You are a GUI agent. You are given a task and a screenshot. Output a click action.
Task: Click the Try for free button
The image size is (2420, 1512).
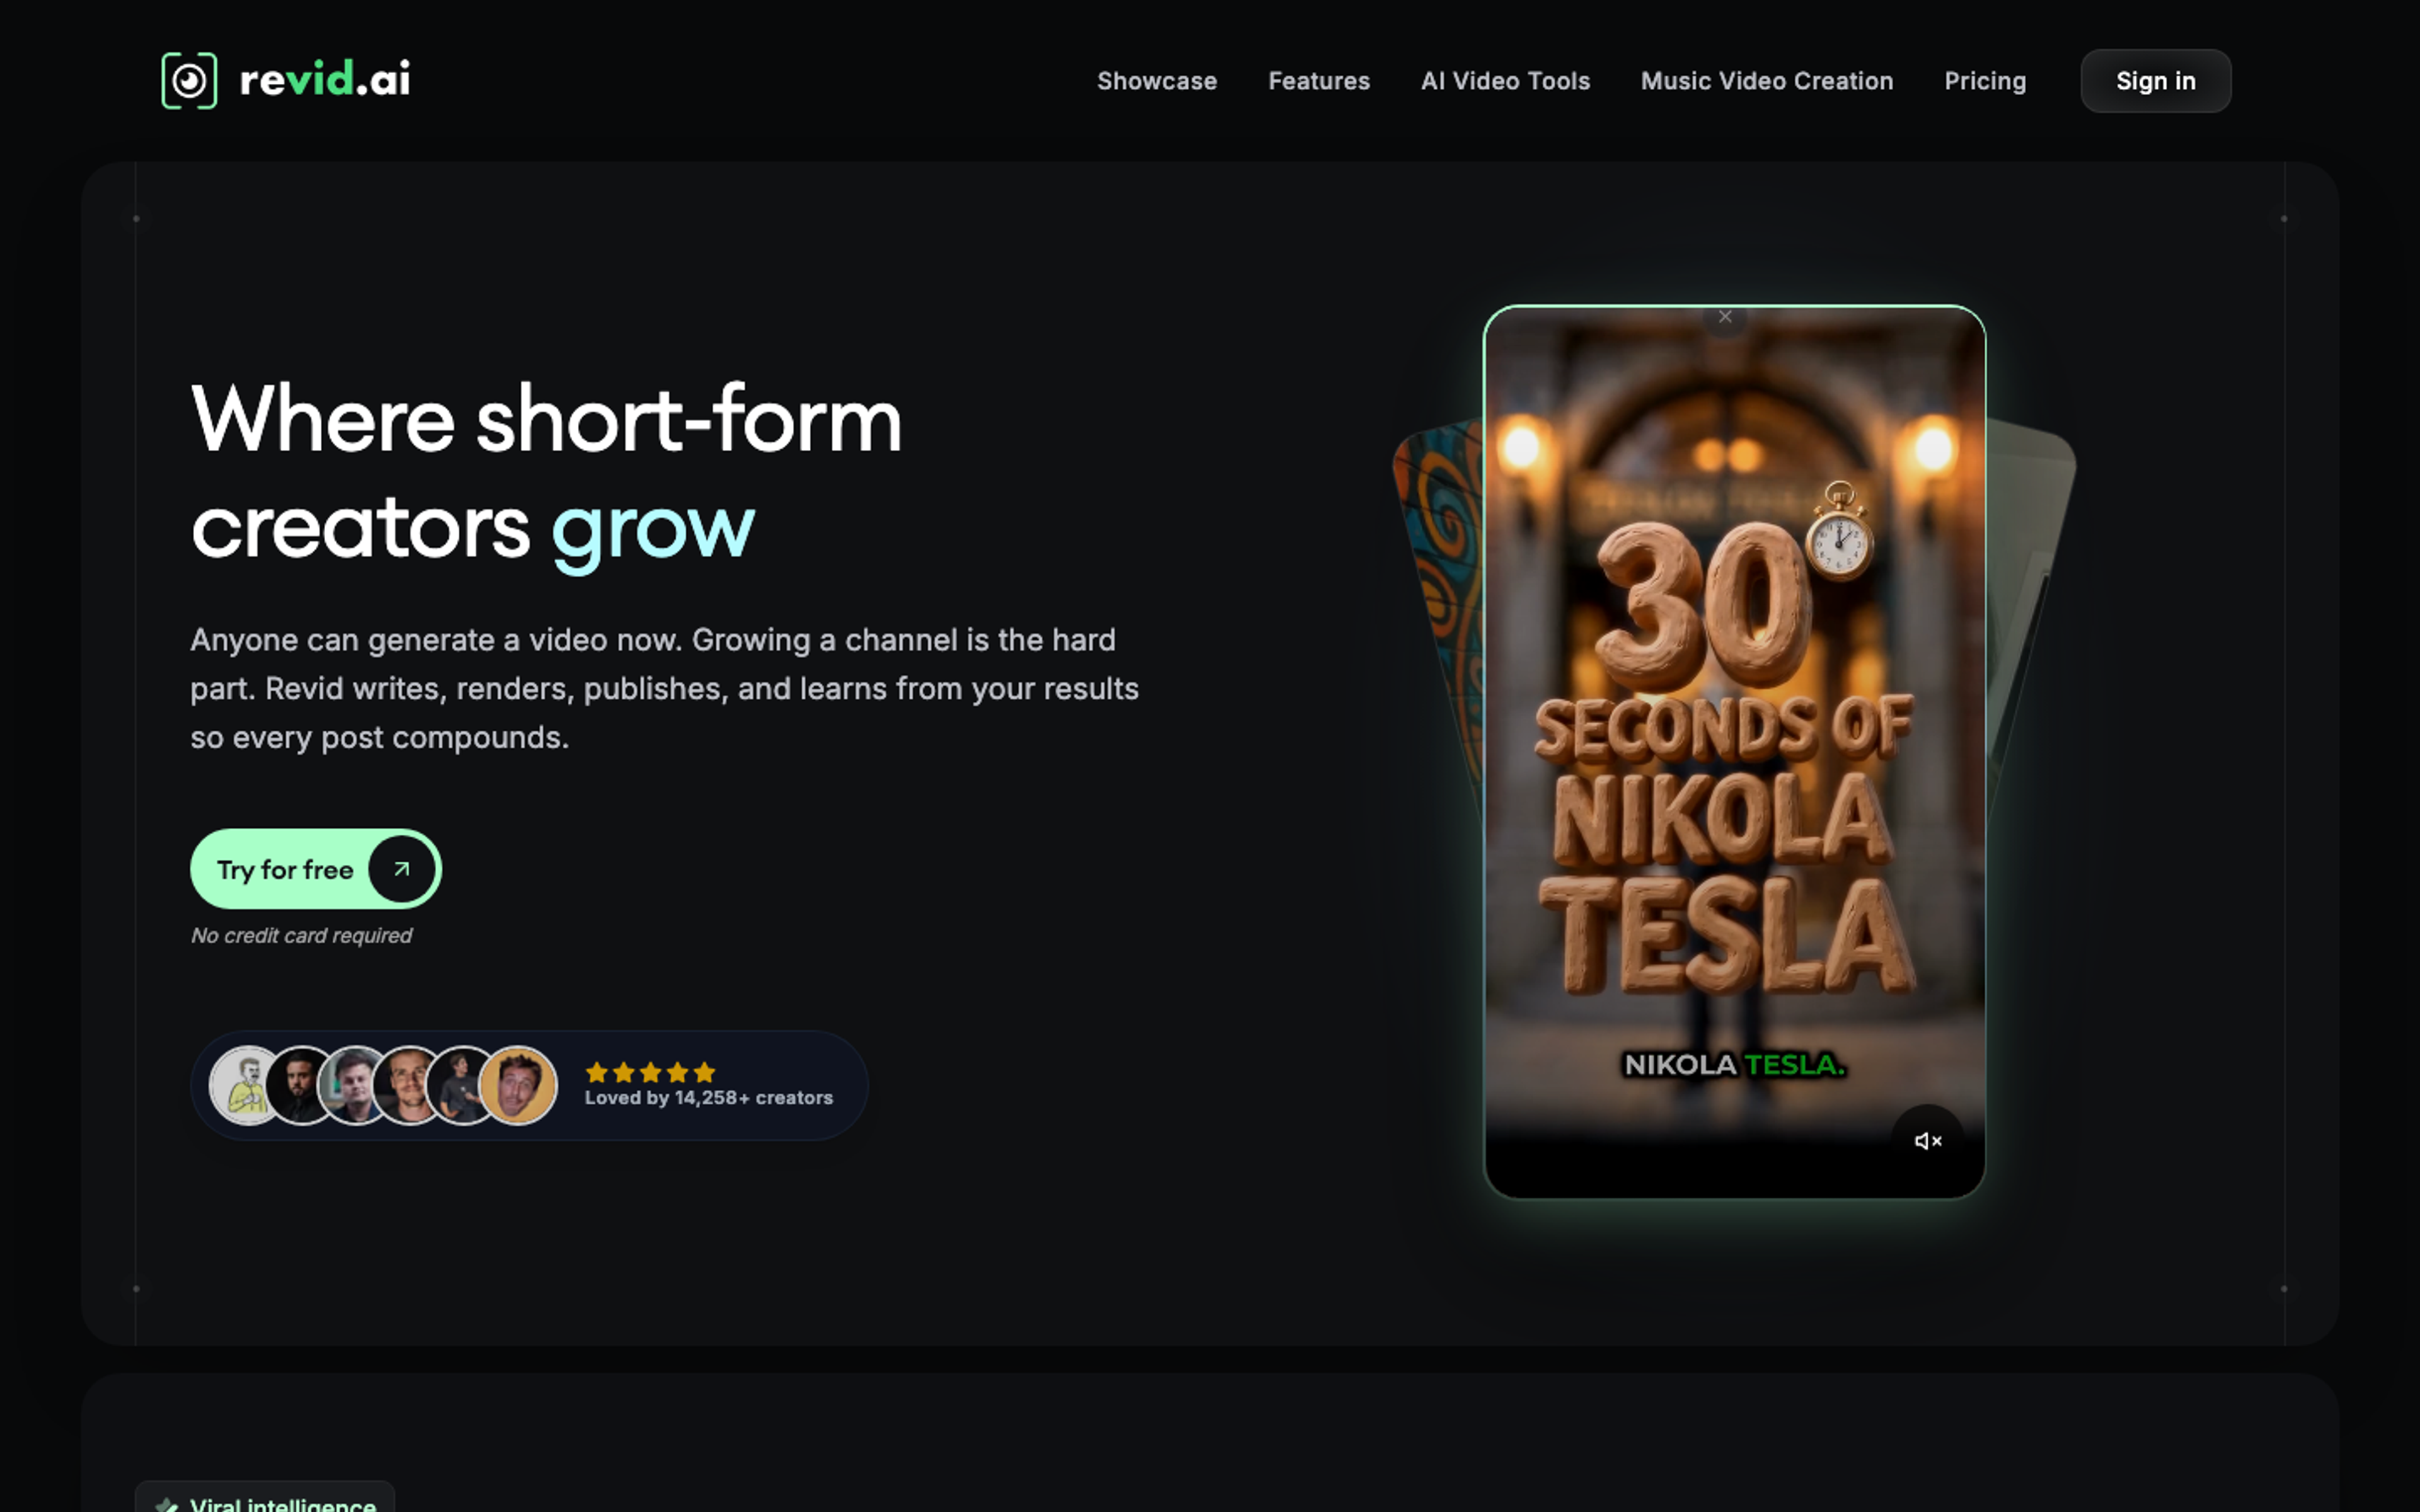316,869
